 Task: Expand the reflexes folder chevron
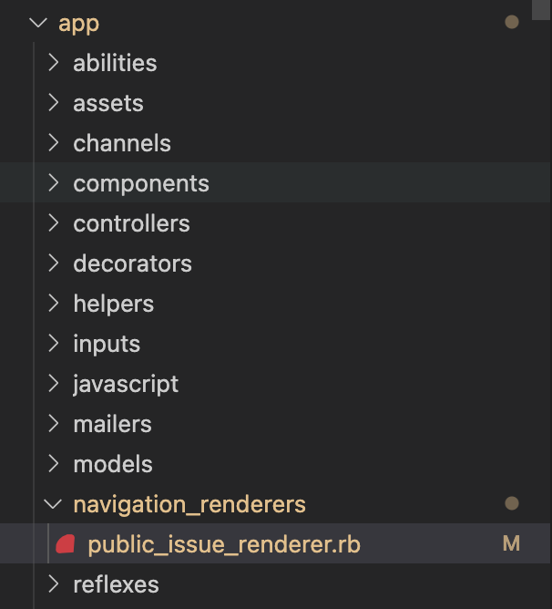[54, 584]
